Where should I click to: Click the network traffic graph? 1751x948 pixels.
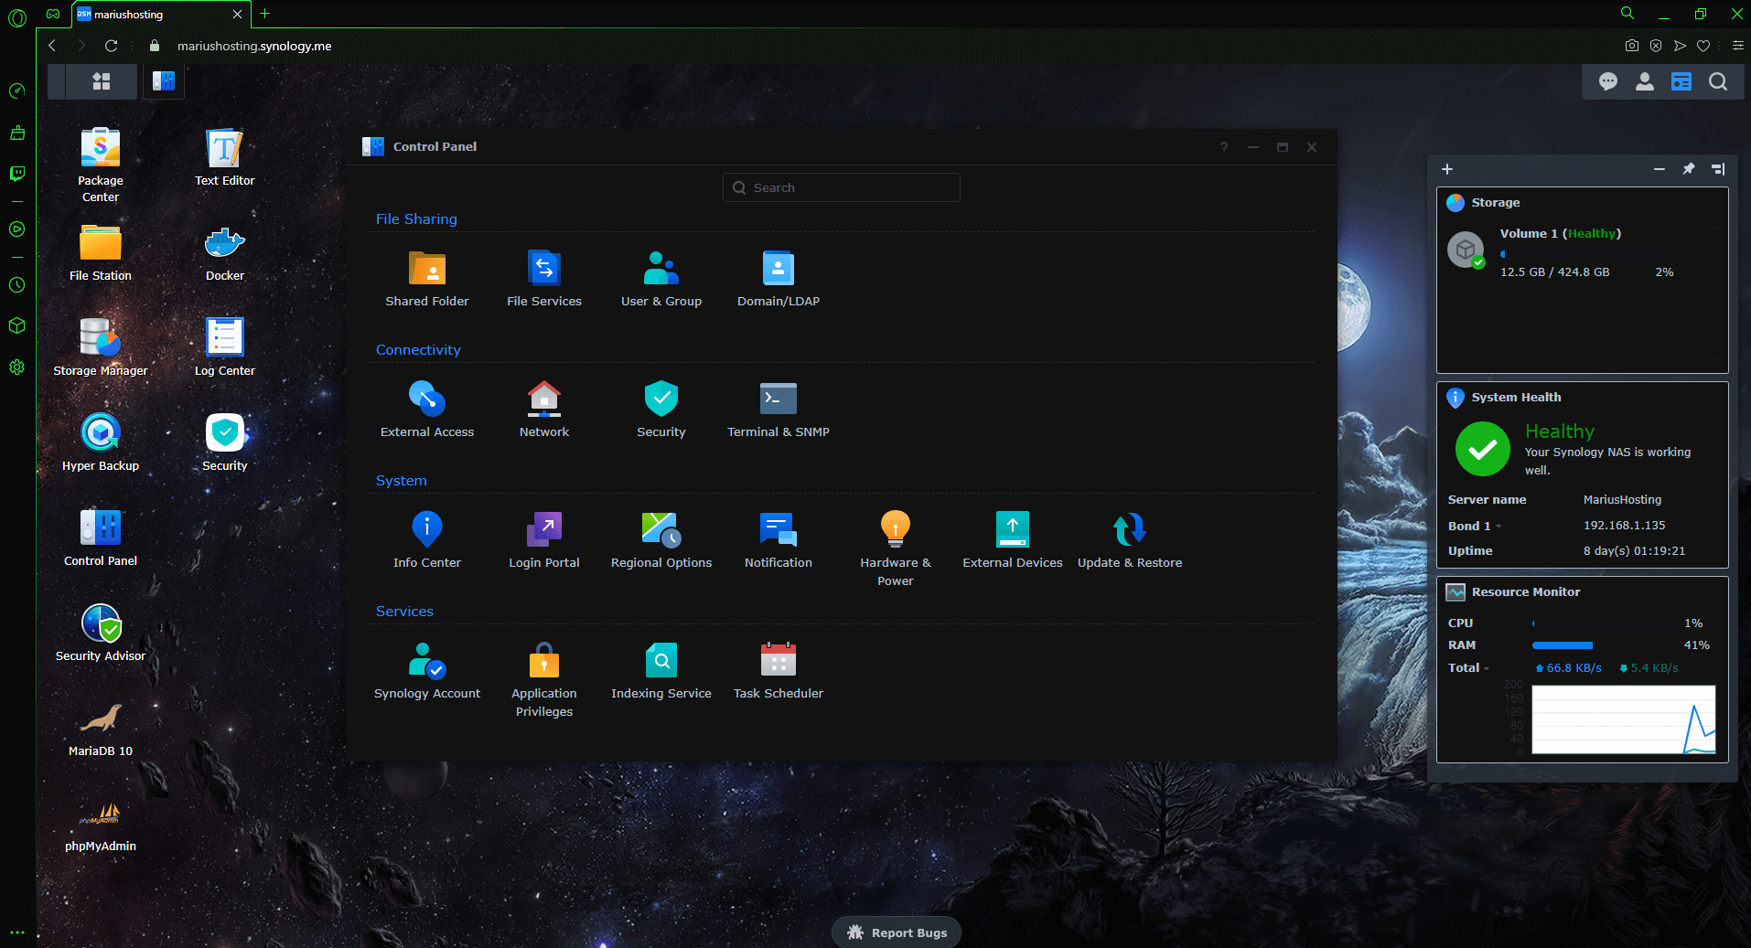click(1624, 719)
